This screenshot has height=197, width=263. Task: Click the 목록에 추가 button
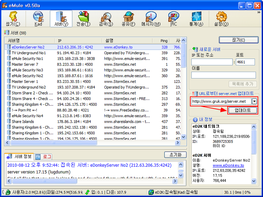pos(243,84)
